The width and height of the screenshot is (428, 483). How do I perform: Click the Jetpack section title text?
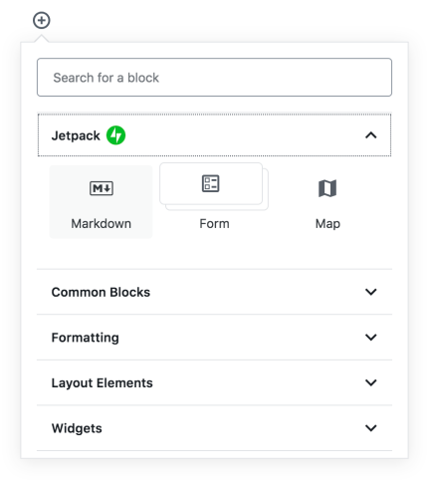76,135
